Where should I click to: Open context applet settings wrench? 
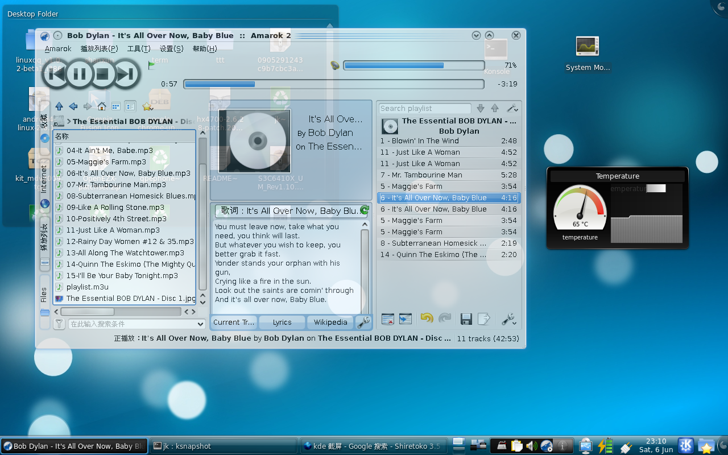(363, 322)
